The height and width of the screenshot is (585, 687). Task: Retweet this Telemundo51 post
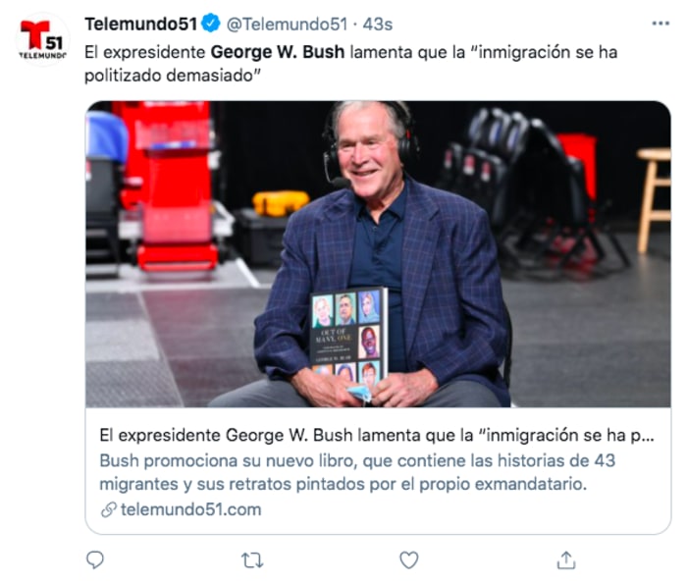coord(252,560)
